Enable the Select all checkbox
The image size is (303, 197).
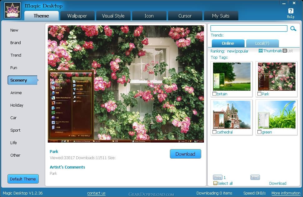(215, 183)
